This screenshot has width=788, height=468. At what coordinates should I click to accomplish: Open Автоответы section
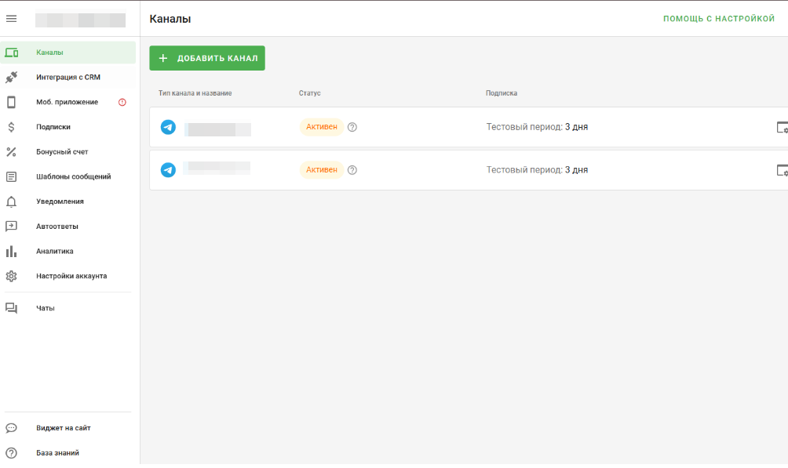click(67, 227)
